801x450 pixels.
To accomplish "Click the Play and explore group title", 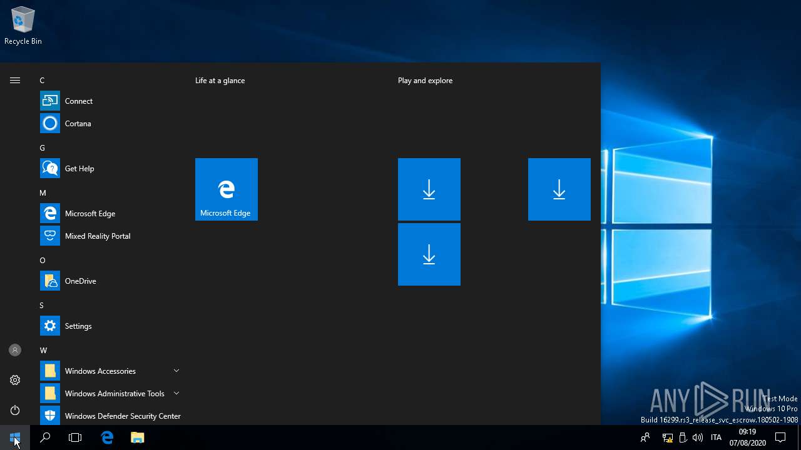I will (x=425, y=81).
